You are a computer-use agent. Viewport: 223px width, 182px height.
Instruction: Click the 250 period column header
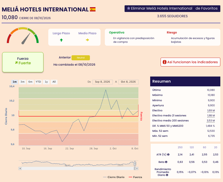[180, 147]
